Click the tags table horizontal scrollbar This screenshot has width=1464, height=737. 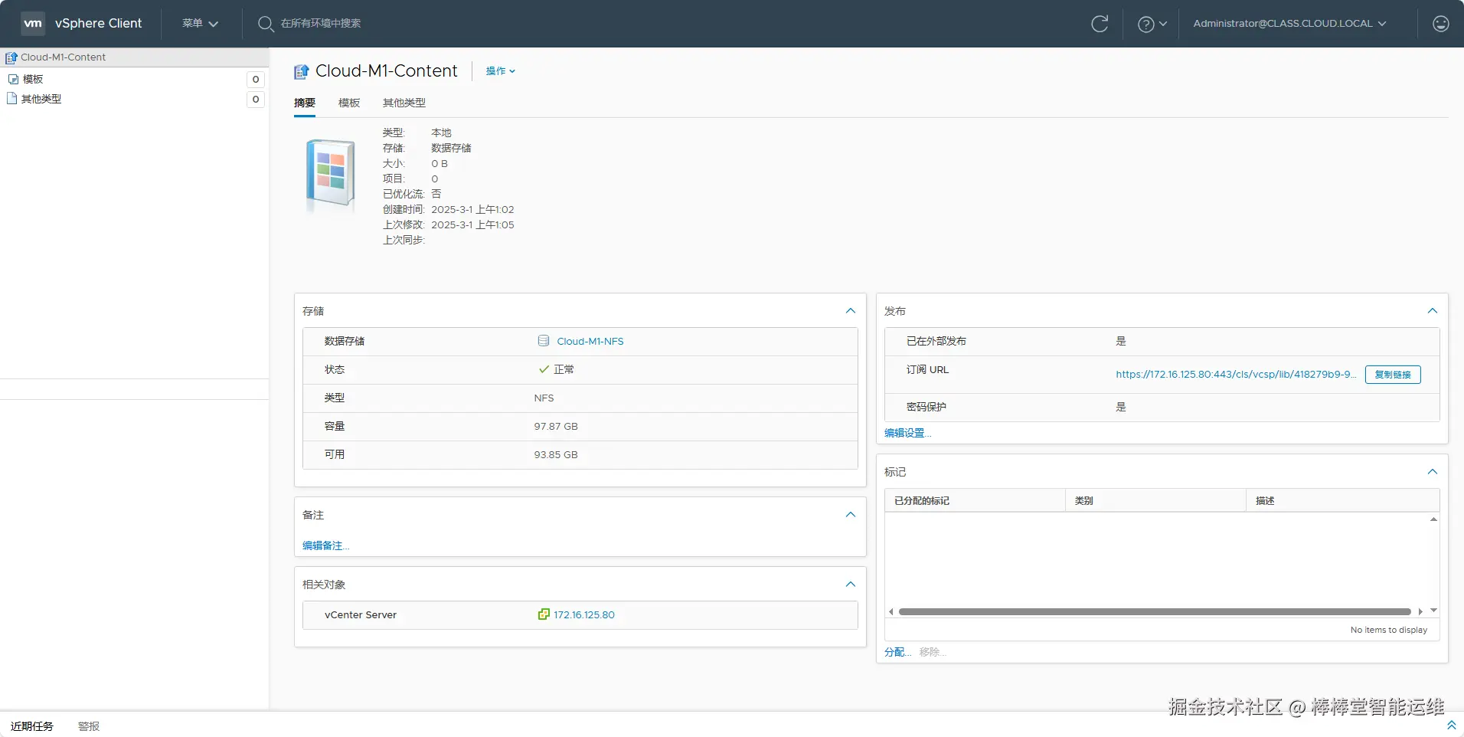pos(1155,611)
